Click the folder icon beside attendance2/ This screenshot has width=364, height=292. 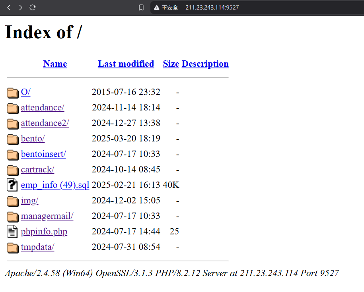[13, 124]
